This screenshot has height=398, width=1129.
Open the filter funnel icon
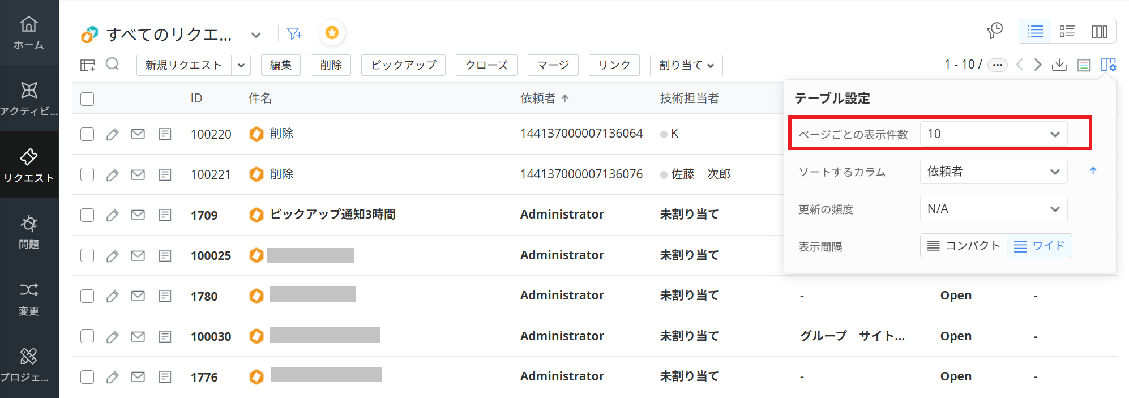click(294, 34)
